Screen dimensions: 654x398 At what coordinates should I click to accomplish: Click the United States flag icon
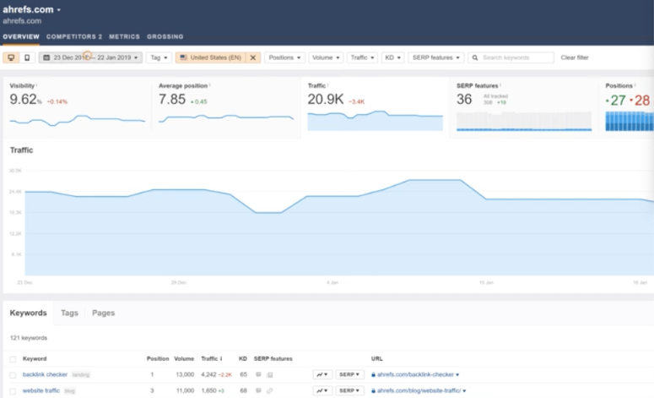tap(183, 57)
